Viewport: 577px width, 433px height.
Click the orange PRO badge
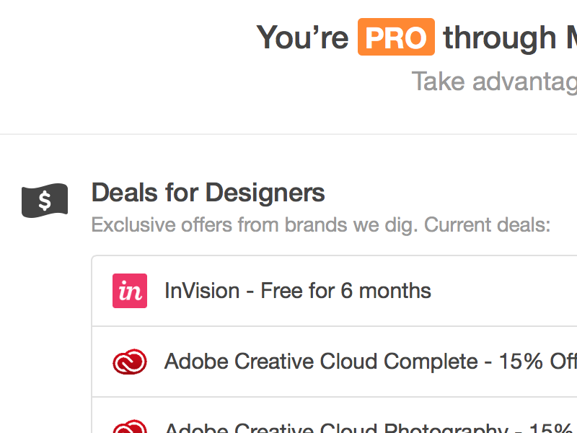coord(396,38)
